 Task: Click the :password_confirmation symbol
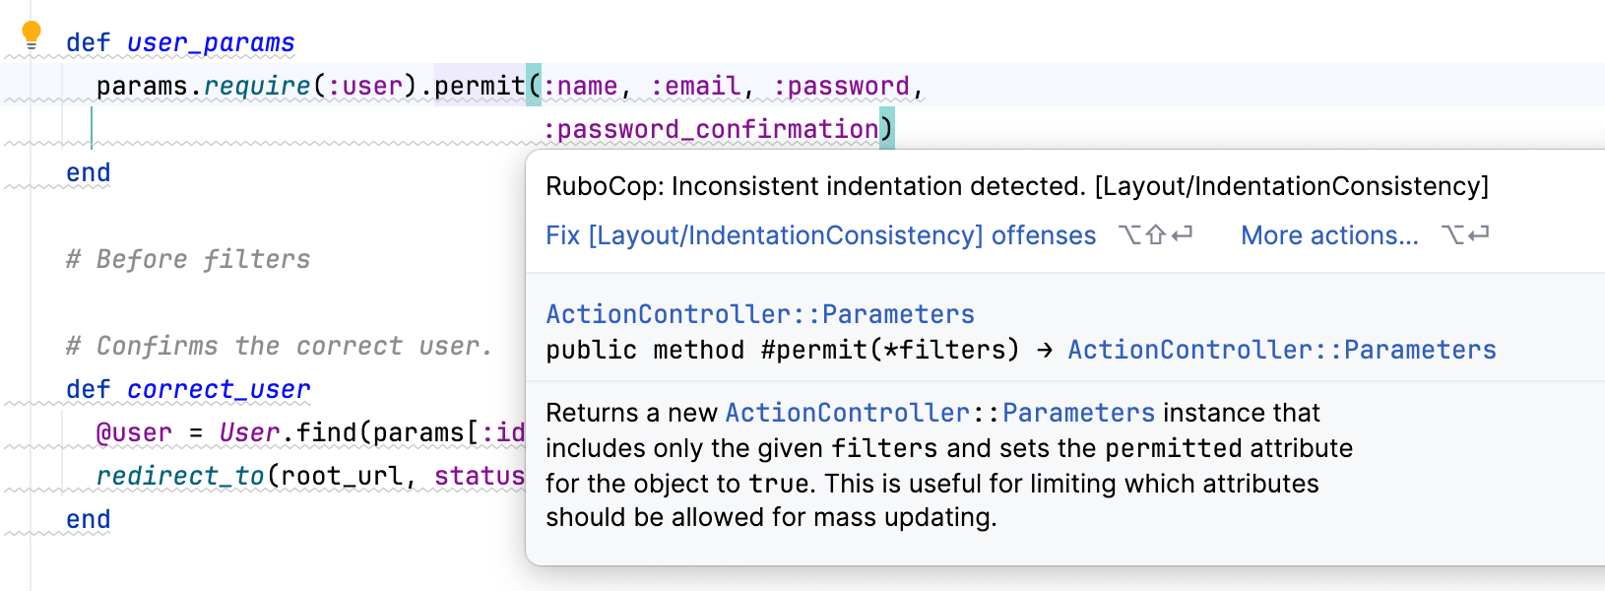[x=711, y=130]
